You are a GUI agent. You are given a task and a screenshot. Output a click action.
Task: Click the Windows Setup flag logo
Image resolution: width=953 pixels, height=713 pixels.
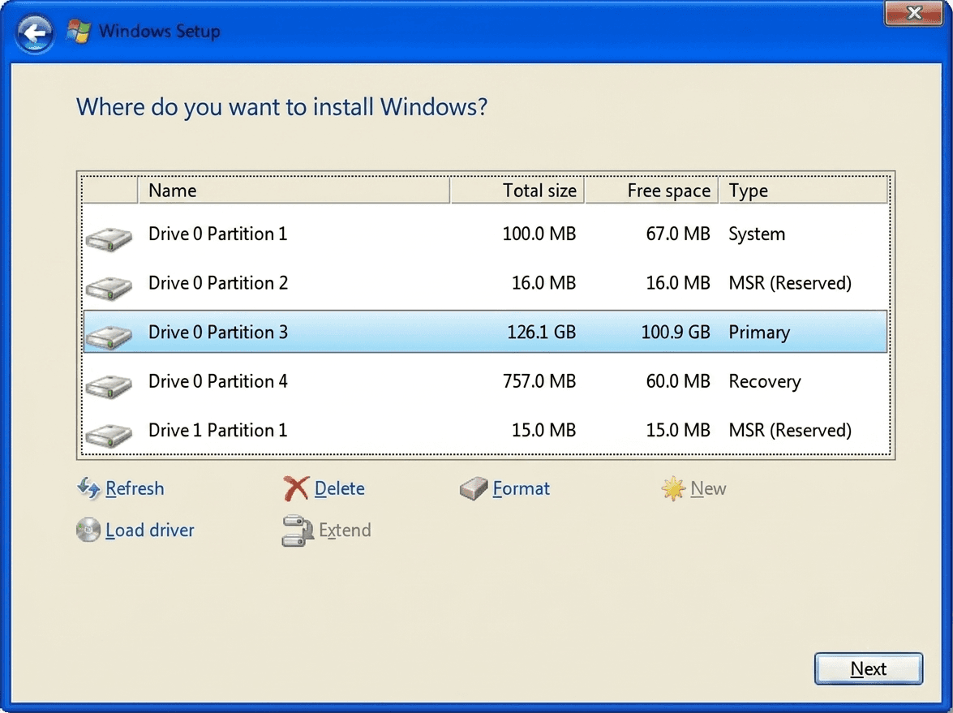click(x=79, y=31)
